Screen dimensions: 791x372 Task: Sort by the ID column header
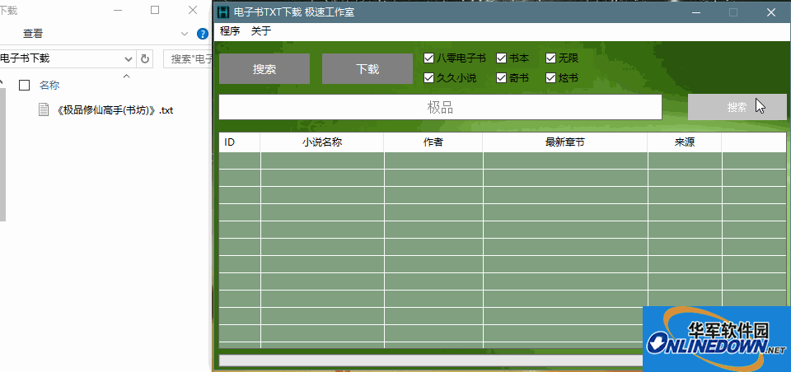240,142
